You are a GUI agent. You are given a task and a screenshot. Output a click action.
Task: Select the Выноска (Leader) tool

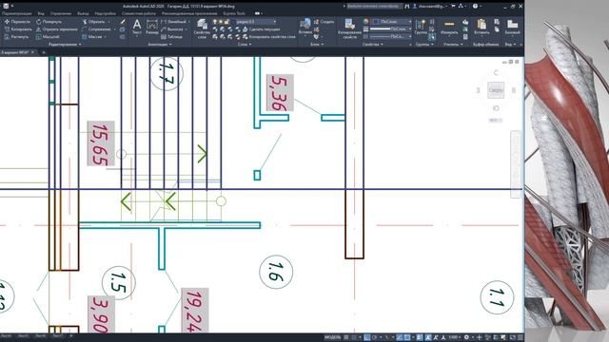pos(173,29)
